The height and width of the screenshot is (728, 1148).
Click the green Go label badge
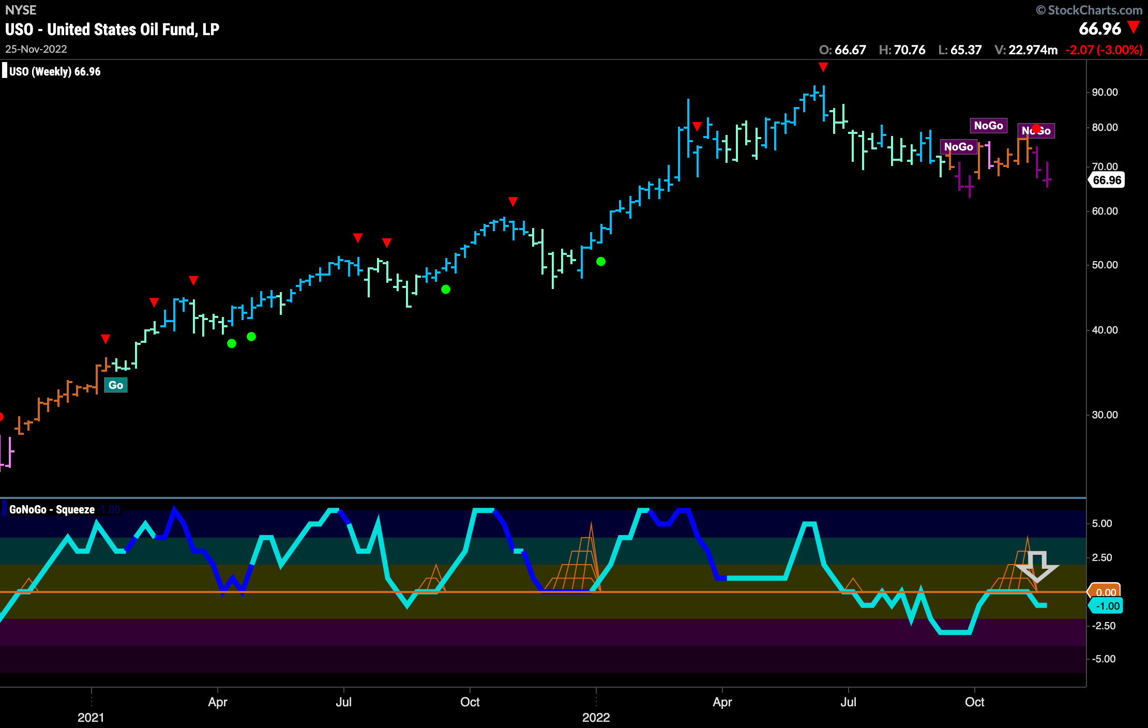pyautogui.click(x=116, y=385)
